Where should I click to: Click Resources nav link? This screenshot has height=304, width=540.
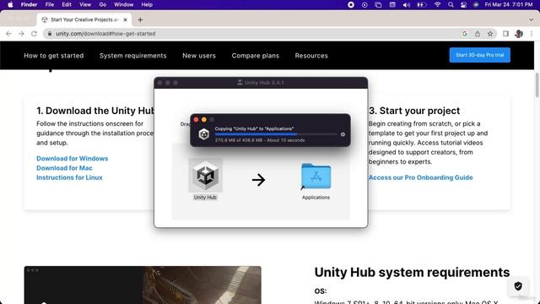311,56
